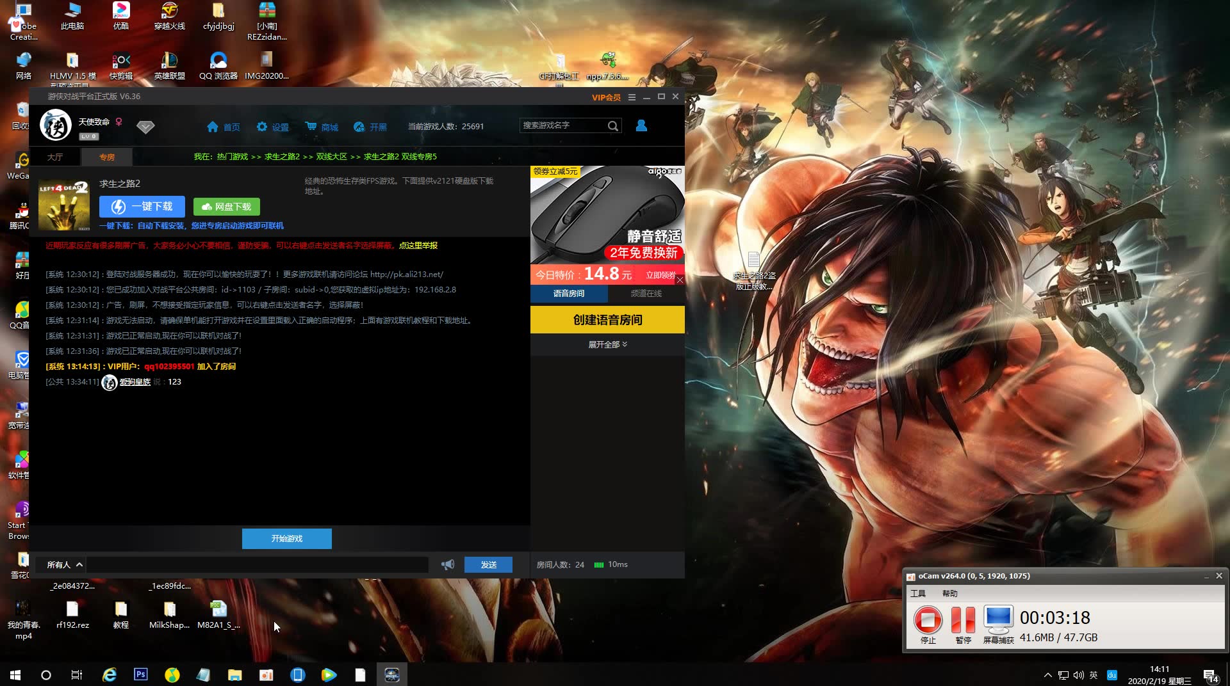The width and height of the screenshot is (1230, 686).
Task: Click the yellow 创建语音房间 button
Action: pos(607,320)
